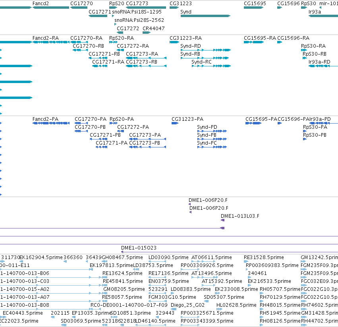
Task: Click the RH70129.5prime EST label
Action: point(280,297)
